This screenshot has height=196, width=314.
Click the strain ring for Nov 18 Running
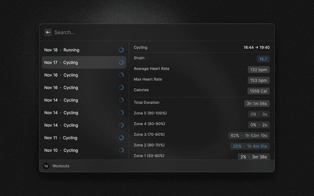(121, 50)
